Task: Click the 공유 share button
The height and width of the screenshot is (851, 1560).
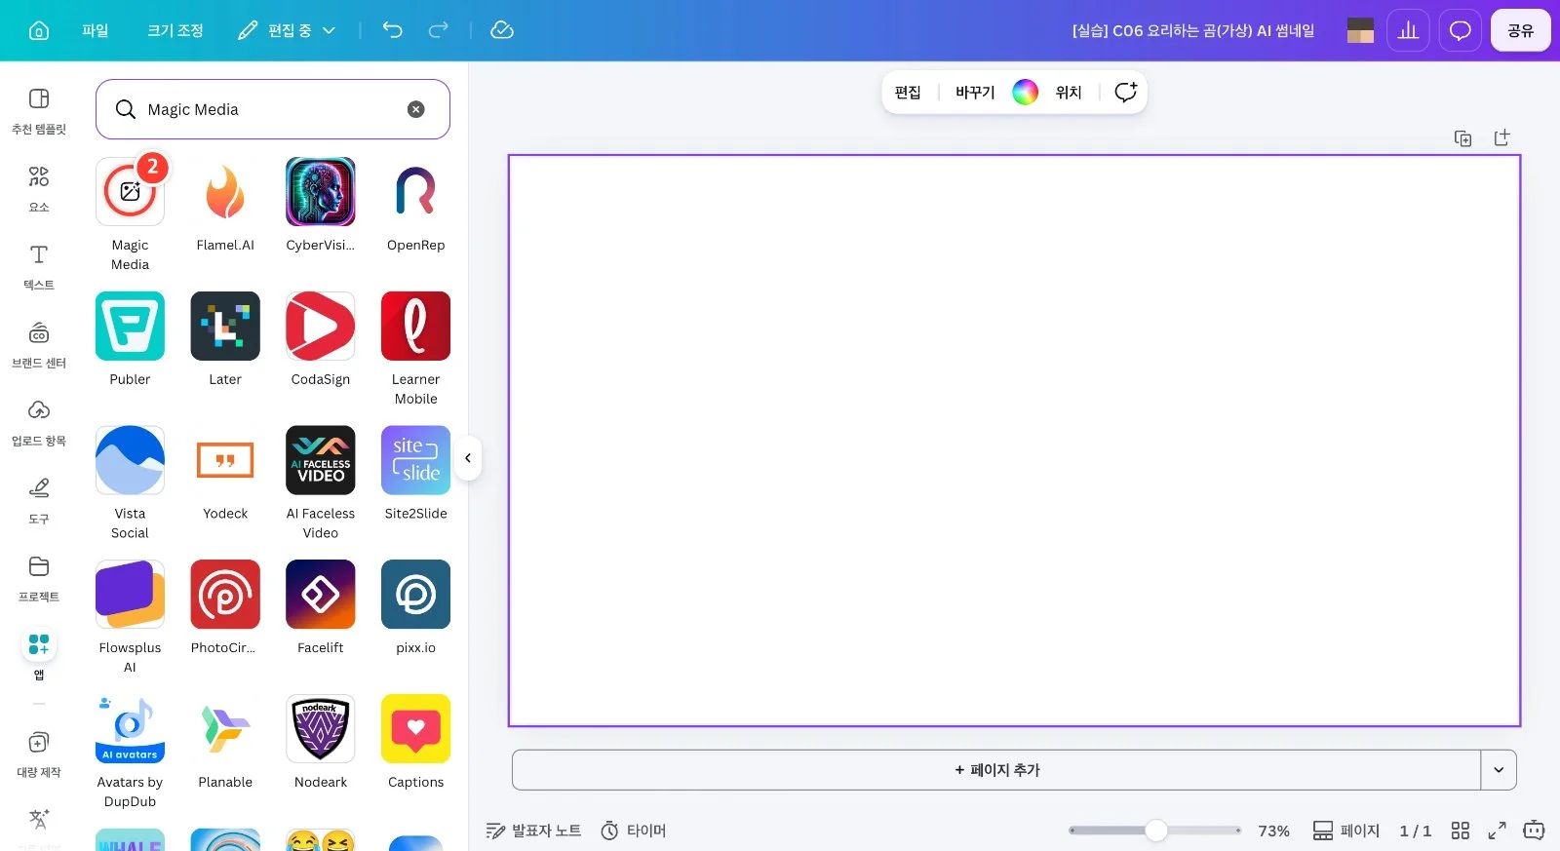Action: point(1521,30)
